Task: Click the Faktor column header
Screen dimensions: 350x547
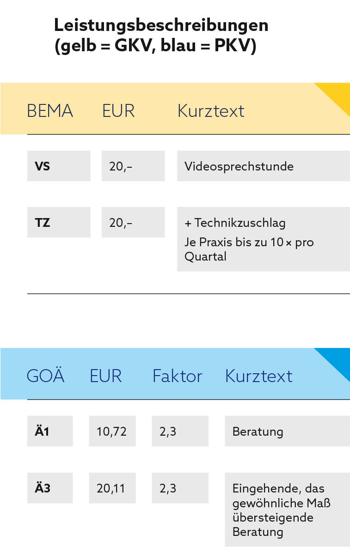Action: point(177,376)
